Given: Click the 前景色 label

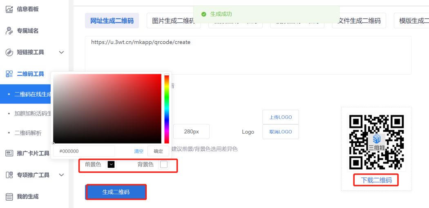Looking at the screenshot, I should coord(93,164).
